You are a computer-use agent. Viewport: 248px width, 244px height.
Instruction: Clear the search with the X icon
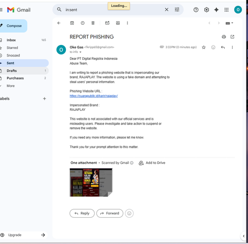click(x=167, y=10)
